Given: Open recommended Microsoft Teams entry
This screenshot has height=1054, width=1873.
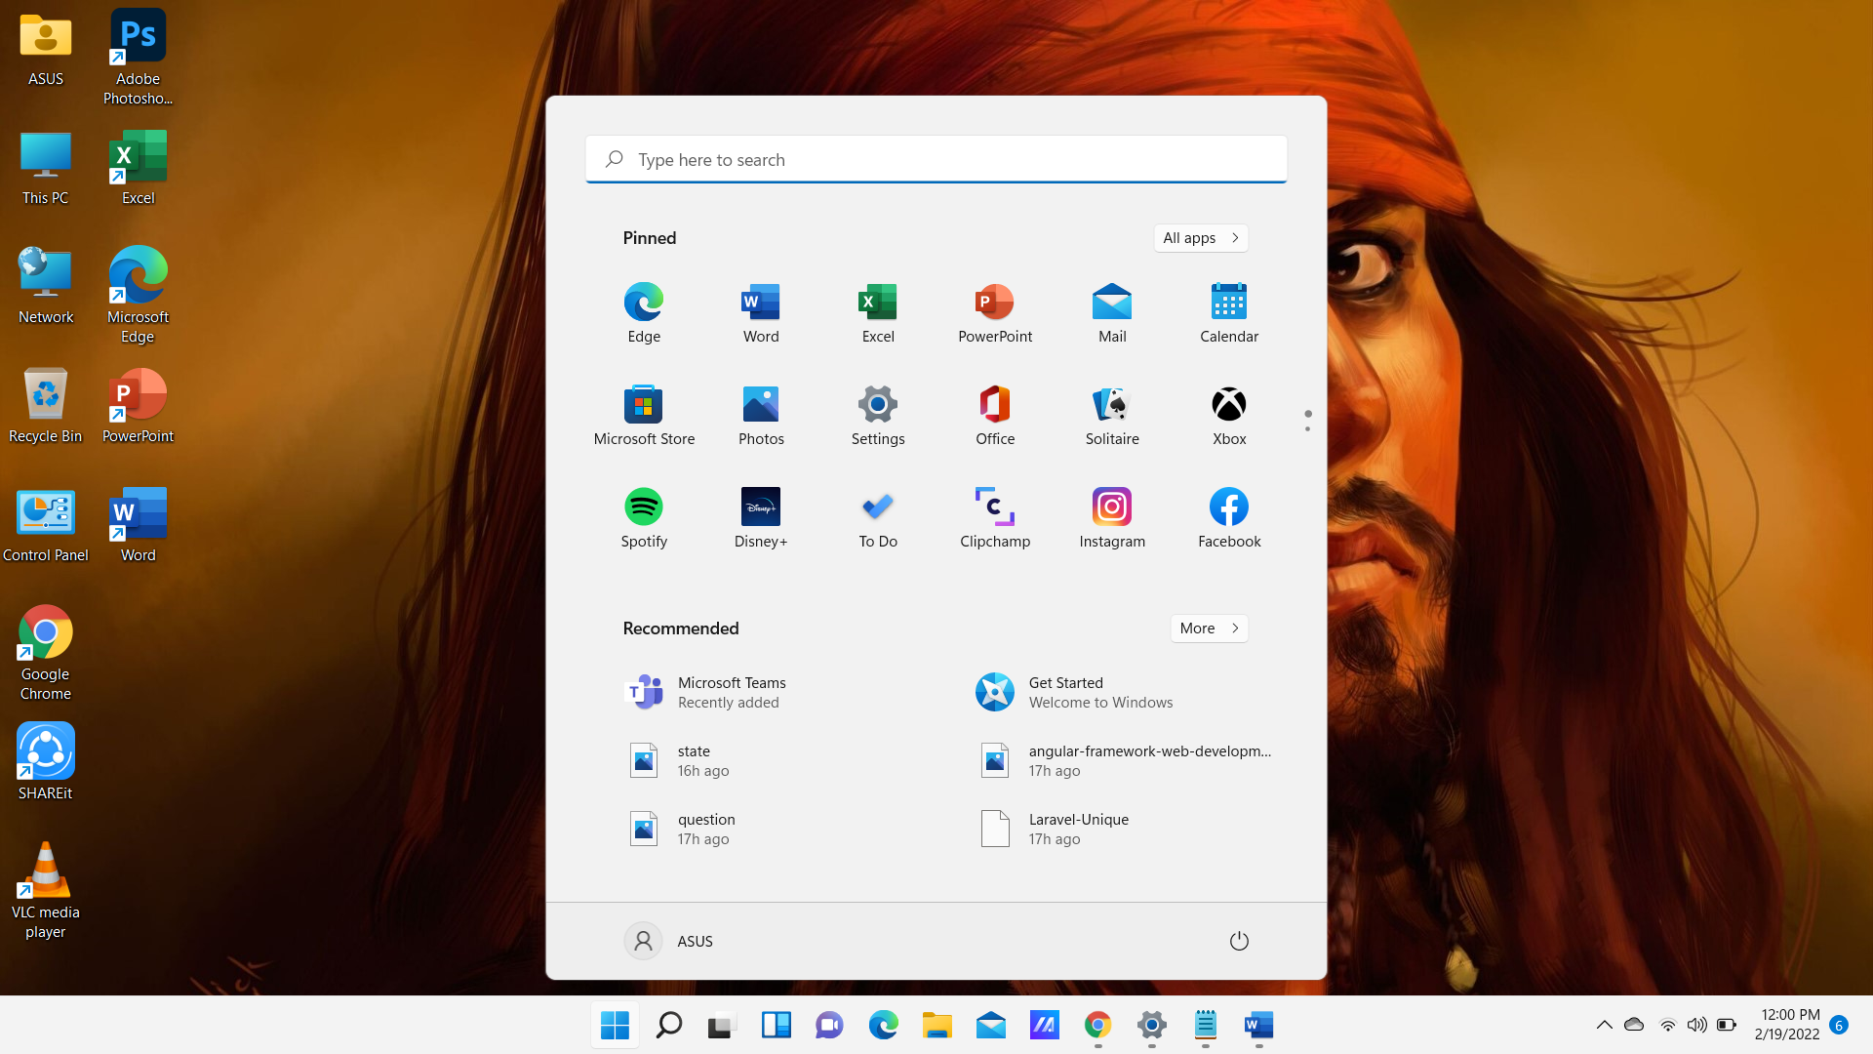Looking at the screenshot, I should (732, 692).
